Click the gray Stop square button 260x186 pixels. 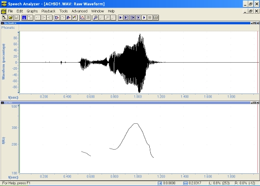tap(150, 18)
